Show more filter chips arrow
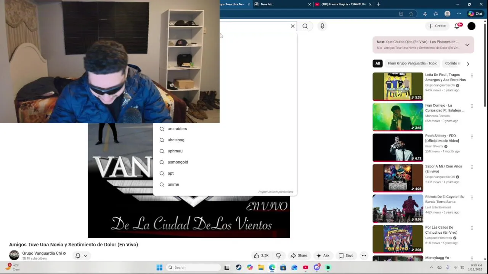 (x=468, y=64)
